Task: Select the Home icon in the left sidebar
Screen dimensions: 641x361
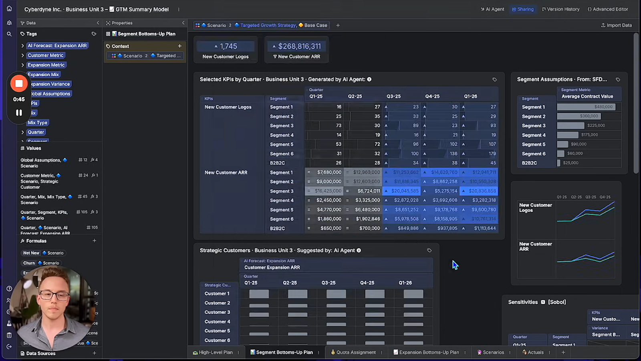Action: (9, 8)
